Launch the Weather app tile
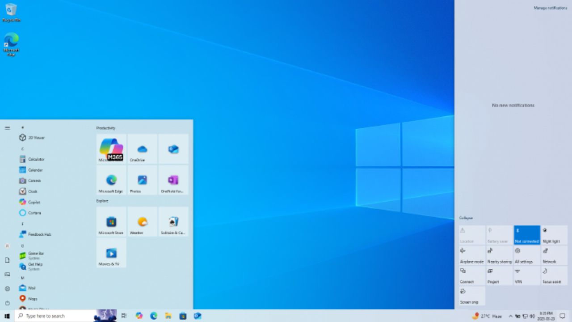Viewport: 572px width, 322px height. pos(142,221)
